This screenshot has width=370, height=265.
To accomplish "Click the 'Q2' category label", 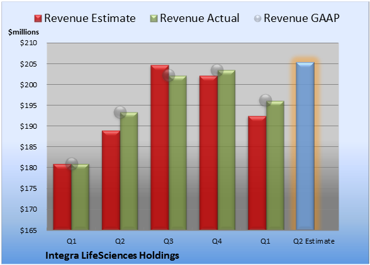I will tap(120, 241).
